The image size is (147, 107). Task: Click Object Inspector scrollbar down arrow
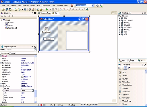(x=35, y=102)
